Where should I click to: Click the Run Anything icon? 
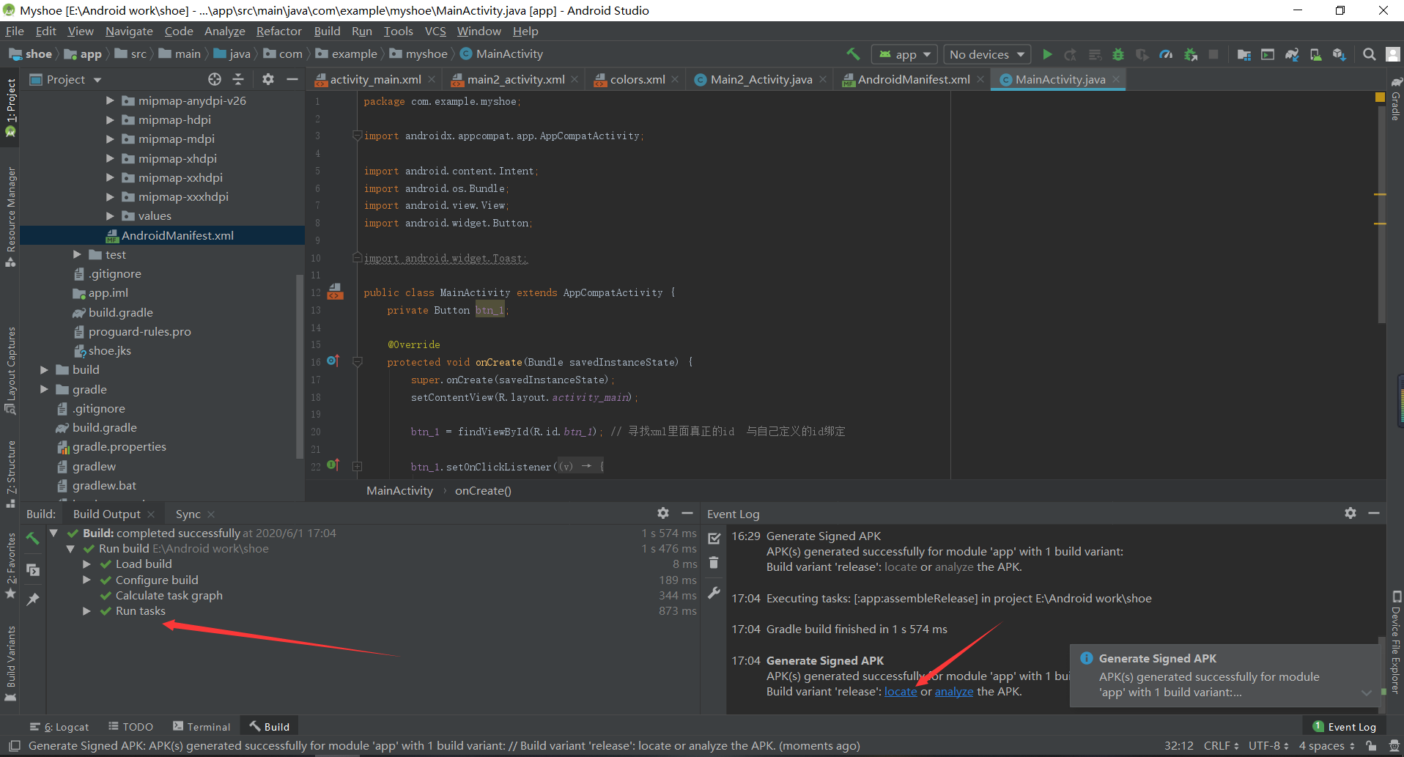(1268, 54)
